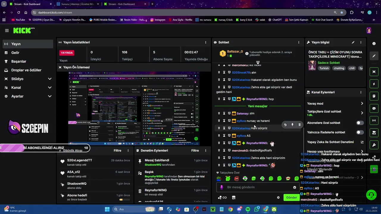This screenshot has width=381, height=214.
Task: Click Filtre in Etkinlik Akışı panel
Action: coord(118,150)
